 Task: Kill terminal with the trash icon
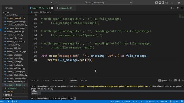click(179, 80)
